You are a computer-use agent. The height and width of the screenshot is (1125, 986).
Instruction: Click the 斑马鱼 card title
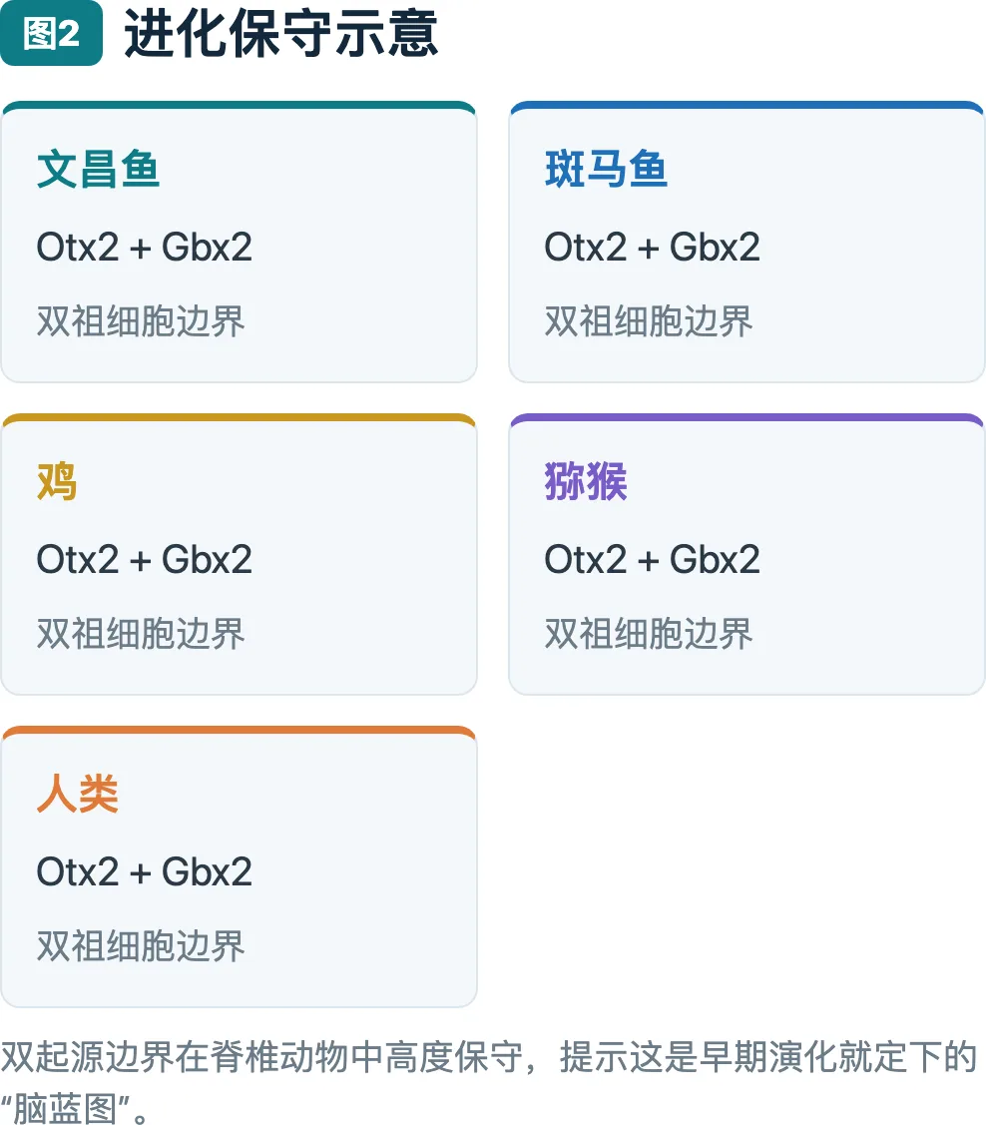(x=606, y=170)
